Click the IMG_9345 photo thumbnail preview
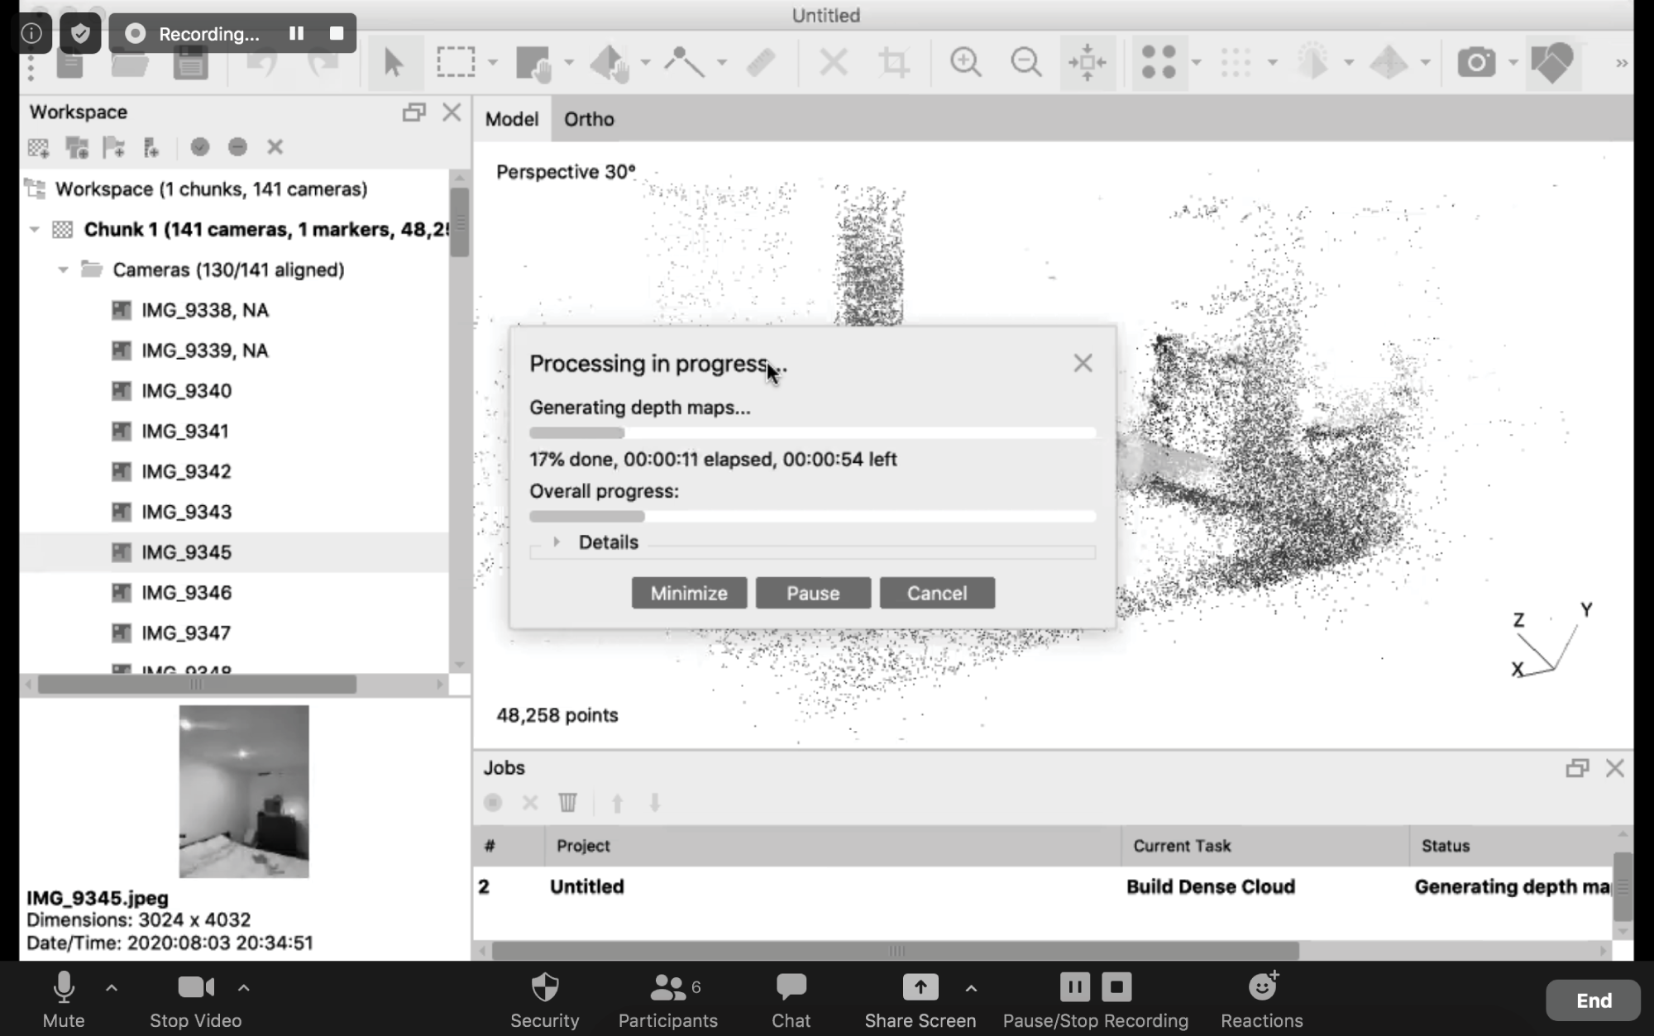1654x1036 pixels. (x=244, y=791)
